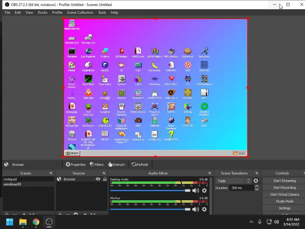305x229 pixels.
Task: Open the File menu
Action: 7,13
